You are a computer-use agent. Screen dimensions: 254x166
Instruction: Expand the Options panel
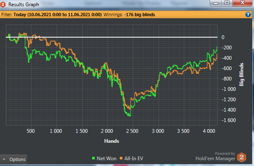click(13, 159)
